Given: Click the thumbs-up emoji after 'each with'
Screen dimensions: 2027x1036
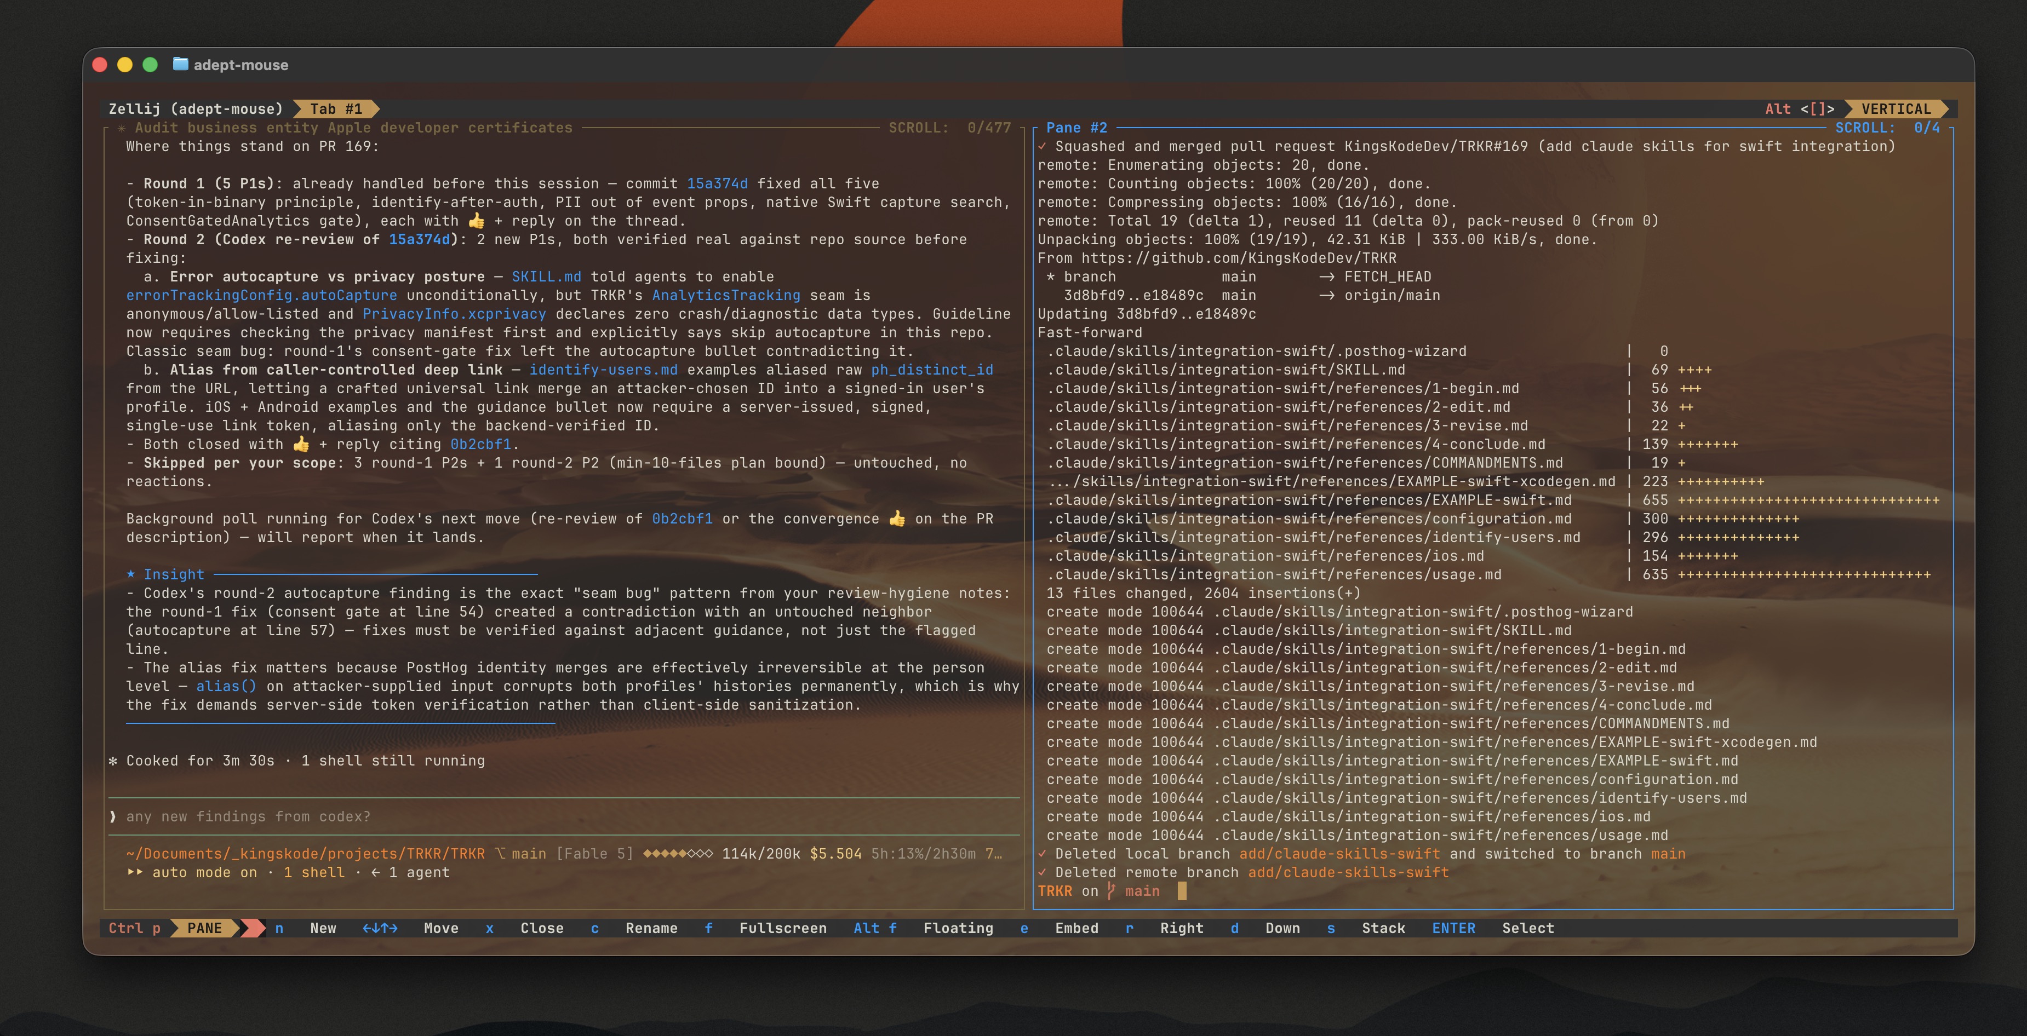Looking at the screenshot, I should click(x=477, y=221).
